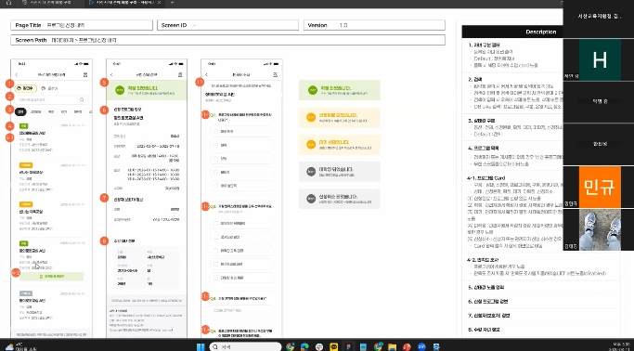Click description item 7 heading
The image size is (634, 351).
(489, 316)
